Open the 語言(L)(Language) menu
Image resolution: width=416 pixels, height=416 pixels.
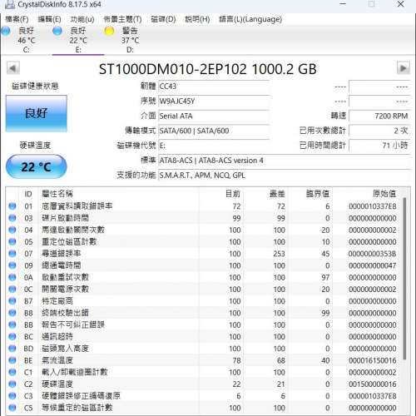(x=250, y=19)
